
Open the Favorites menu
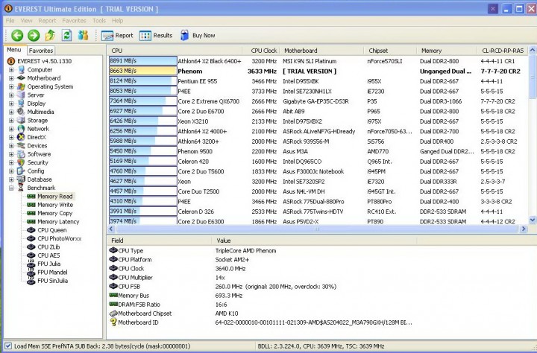pyautogui.click(x=75, y=21)
